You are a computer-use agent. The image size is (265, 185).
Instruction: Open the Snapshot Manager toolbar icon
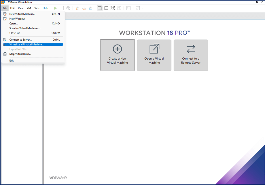tap(90, 8)
